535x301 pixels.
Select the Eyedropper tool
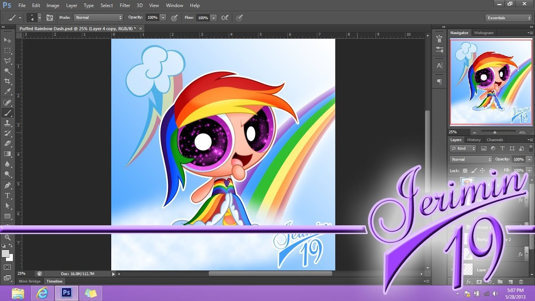[8, 92]
